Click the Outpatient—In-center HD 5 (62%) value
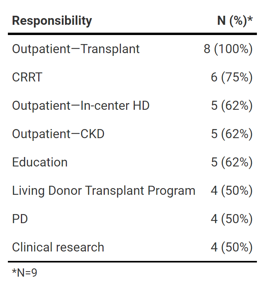Screen dimensions: 264x292 coord(231,105)
